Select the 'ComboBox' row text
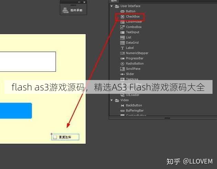 (134, 27)
